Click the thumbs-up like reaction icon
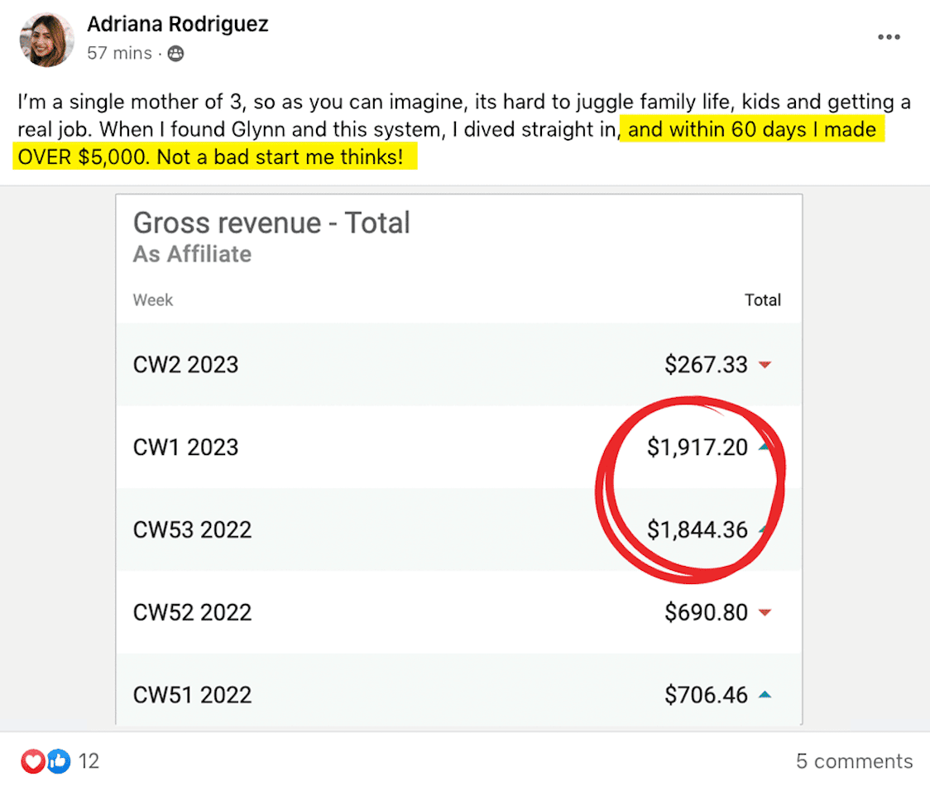Viewport: 930px width, 786px height. coord(57,760)
